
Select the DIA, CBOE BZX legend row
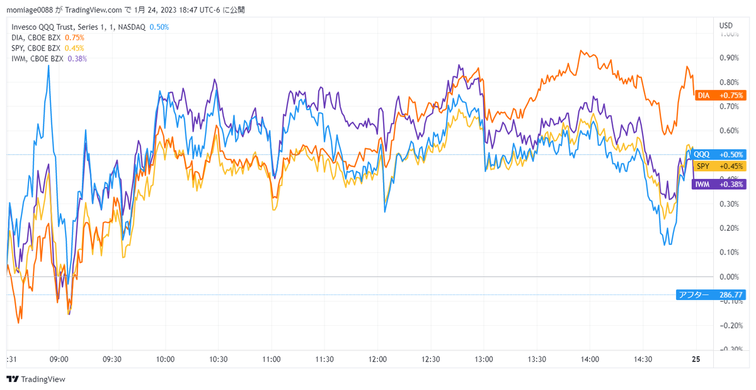48,38
